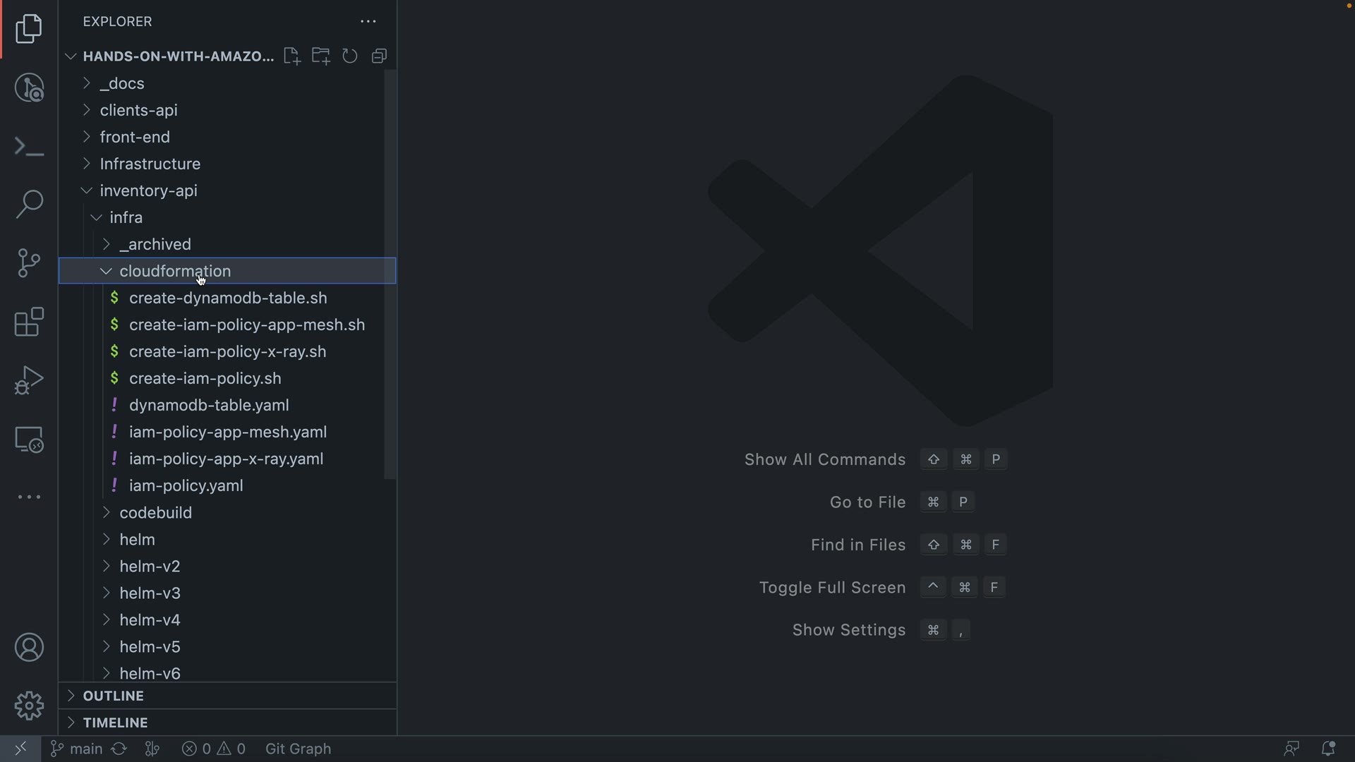Expand the OUTLINE section
This screenshot has width=1355, height=762.
point(113,696)
